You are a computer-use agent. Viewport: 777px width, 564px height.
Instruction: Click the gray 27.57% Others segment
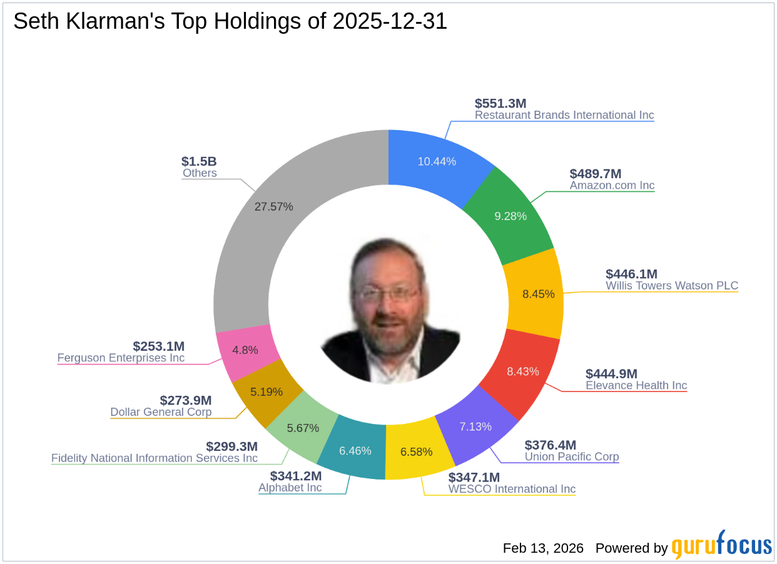273,206
